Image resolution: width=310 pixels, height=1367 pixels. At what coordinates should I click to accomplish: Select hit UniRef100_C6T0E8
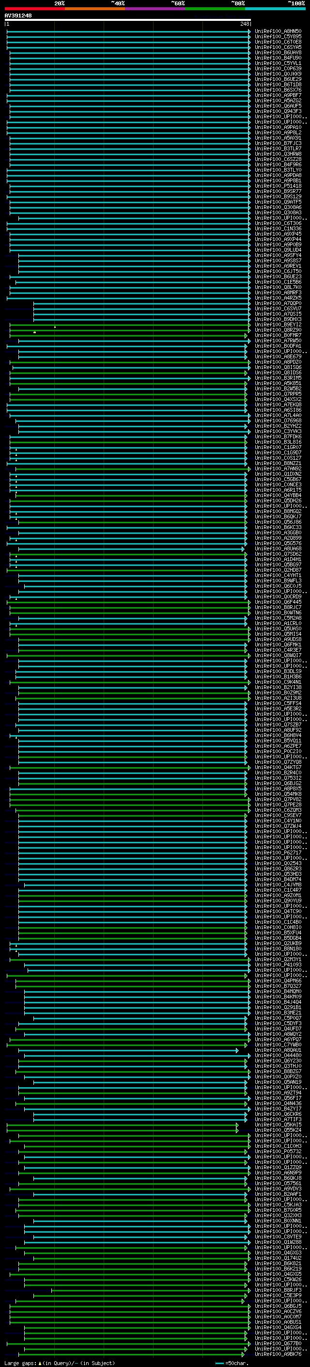coord(278,42)
